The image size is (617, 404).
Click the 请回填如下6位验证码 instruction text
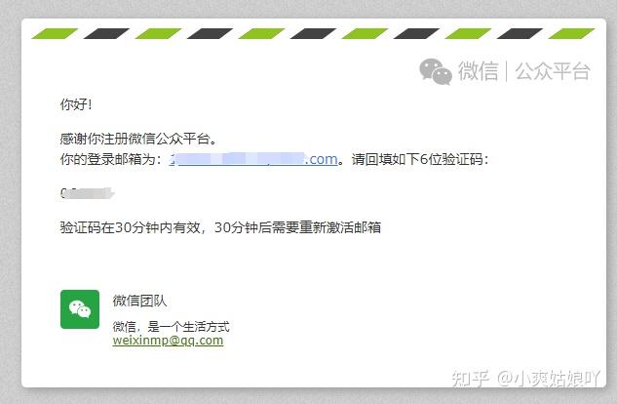(420, 159)
